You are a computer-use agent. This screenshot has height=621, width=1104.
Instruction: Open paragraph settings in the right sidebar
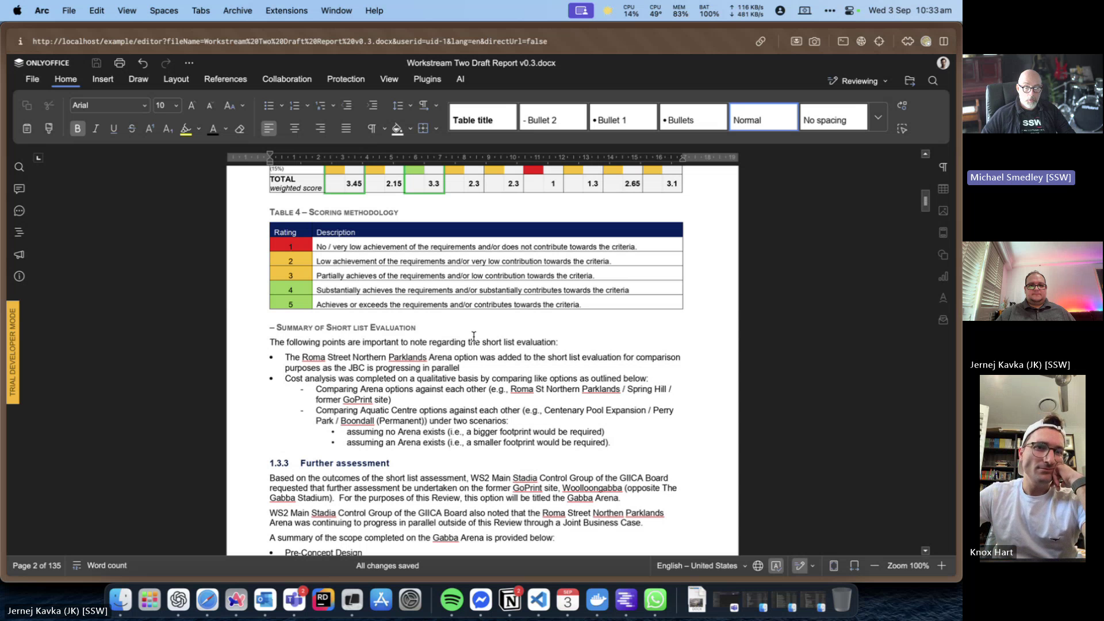pos(944,167)
